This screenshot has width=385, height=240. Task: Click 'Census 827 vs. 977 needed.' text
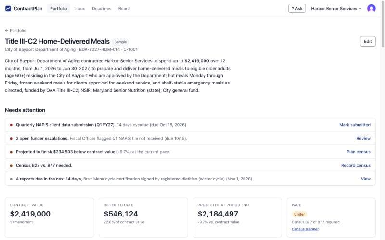(44, 165)
